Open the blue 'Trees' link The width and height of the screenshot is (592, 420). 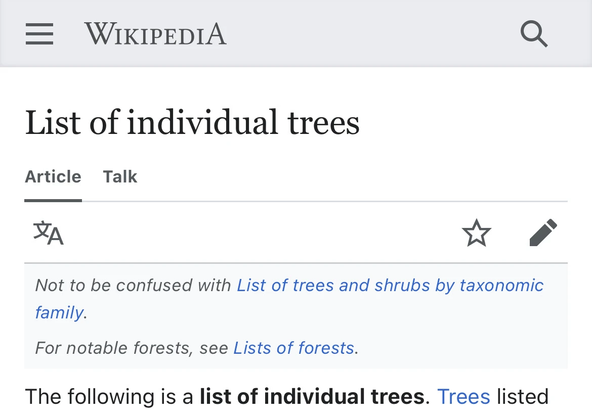click(463, 397)
